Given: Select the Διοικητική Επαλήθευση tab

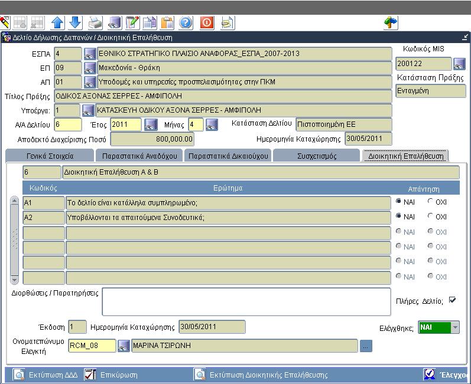Looking at the screenshot, I should 405,156.
